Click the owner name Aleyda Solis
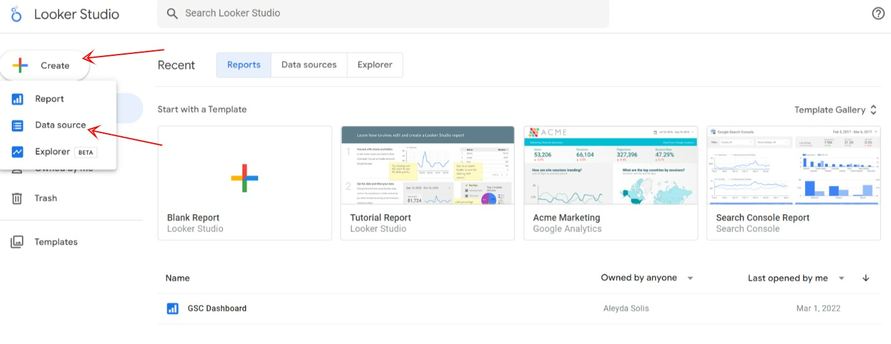The image size is (891, 344). click(x=626, y=309)
